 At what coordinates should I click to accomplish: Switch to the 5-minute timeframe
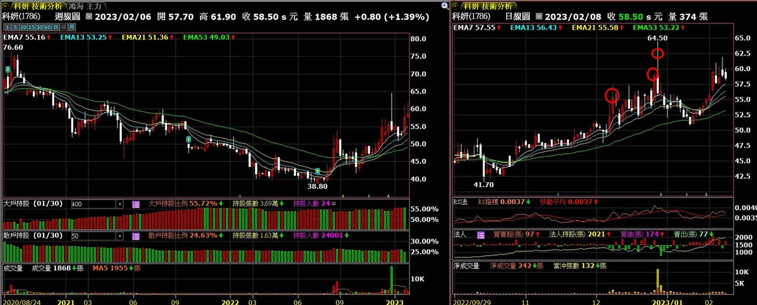click(x=15, y=27)
